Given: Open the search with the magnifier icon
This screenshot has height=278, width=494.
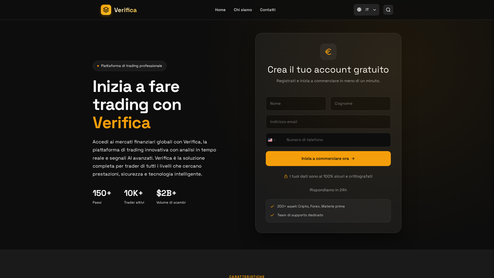Looking at the screenshot, I should tap(388, 10).
